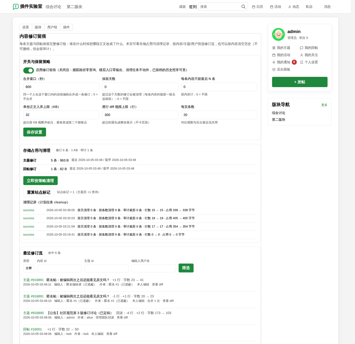Open 我的主题 in sidebar
This screenshot has width=355, height=344.
[x=281, y=48]
